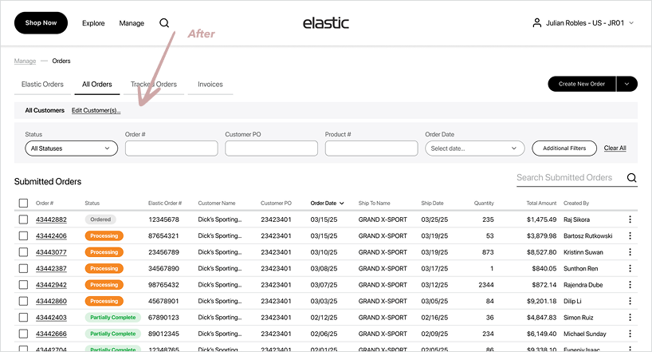Switch to the Elastic Orders tab
The width and height of the screenshot is (652, 352).
tap(42, 85)
